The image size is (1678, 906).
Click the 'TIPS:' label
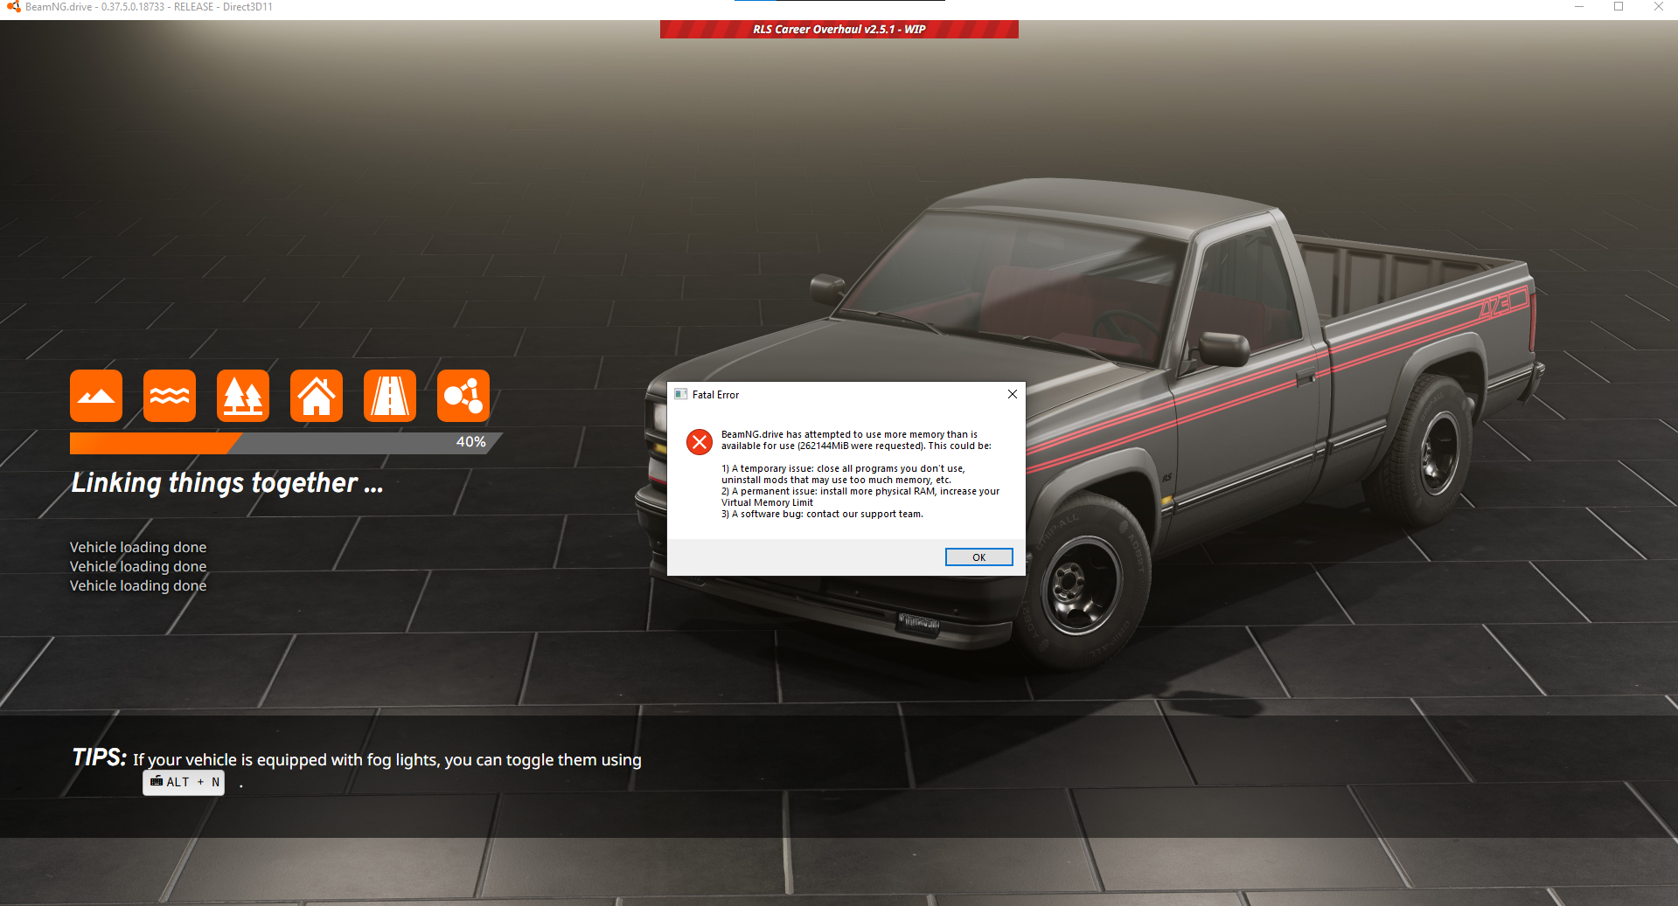click(100, 757)
